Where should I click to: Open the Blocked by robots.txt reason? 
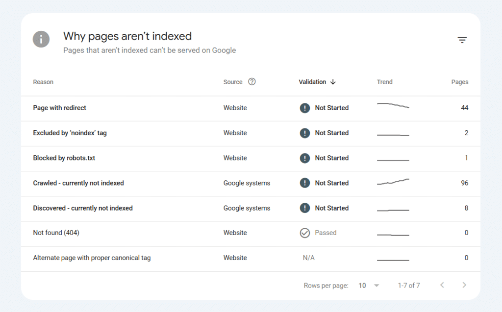[x=64, y=158]
